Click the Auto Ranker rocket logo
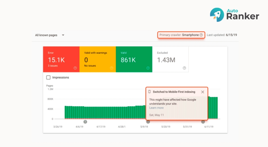 (217, 15)
